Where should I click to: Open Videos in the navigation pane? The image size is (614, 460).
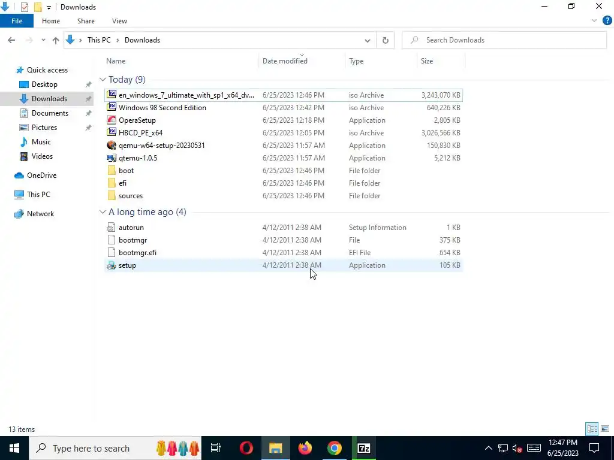click(42, 156)
